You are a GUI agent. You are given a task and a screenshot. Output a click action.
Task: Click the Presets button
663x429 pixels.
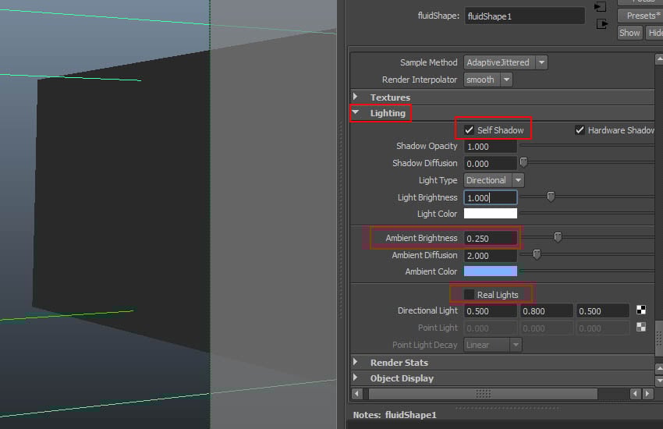click(x=640, y=16)
